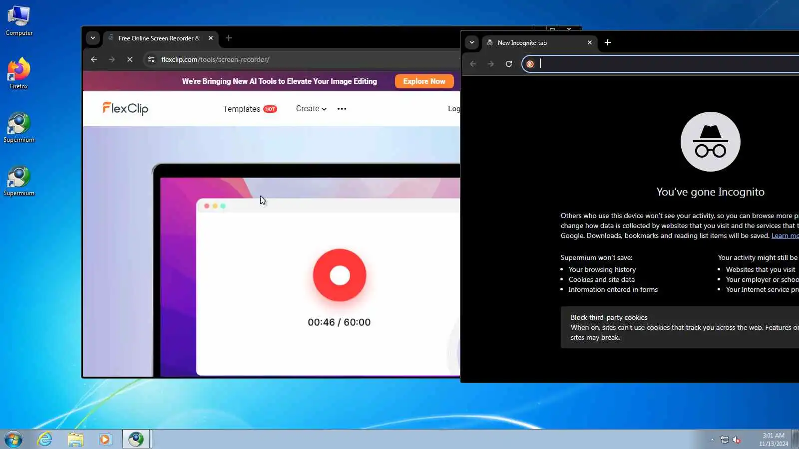Screen dimensions: 799x449
Task: Click the Explore Now banner button
Action: click(x=424, y=81)
